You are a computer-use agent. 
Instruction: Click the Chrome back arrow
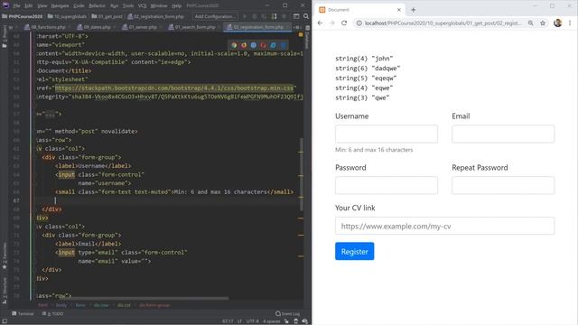(320, 23)
